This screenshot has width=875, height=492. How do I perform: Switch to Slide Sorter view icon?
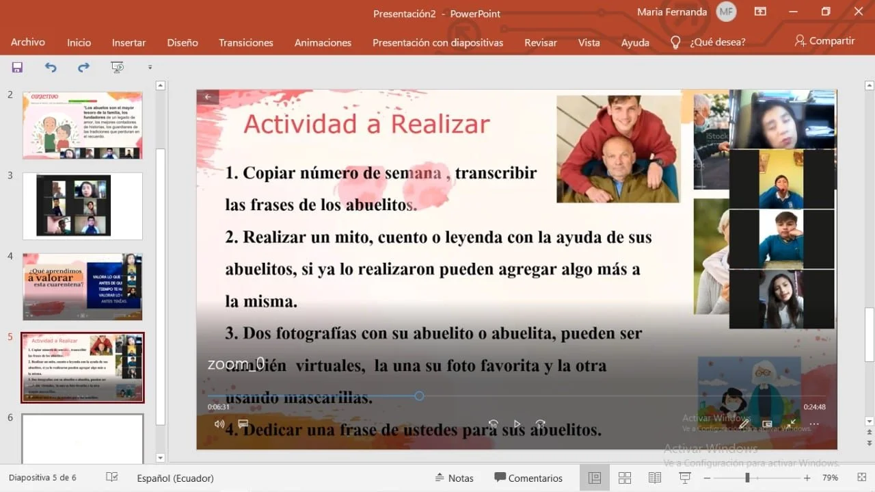pos(625,478)
